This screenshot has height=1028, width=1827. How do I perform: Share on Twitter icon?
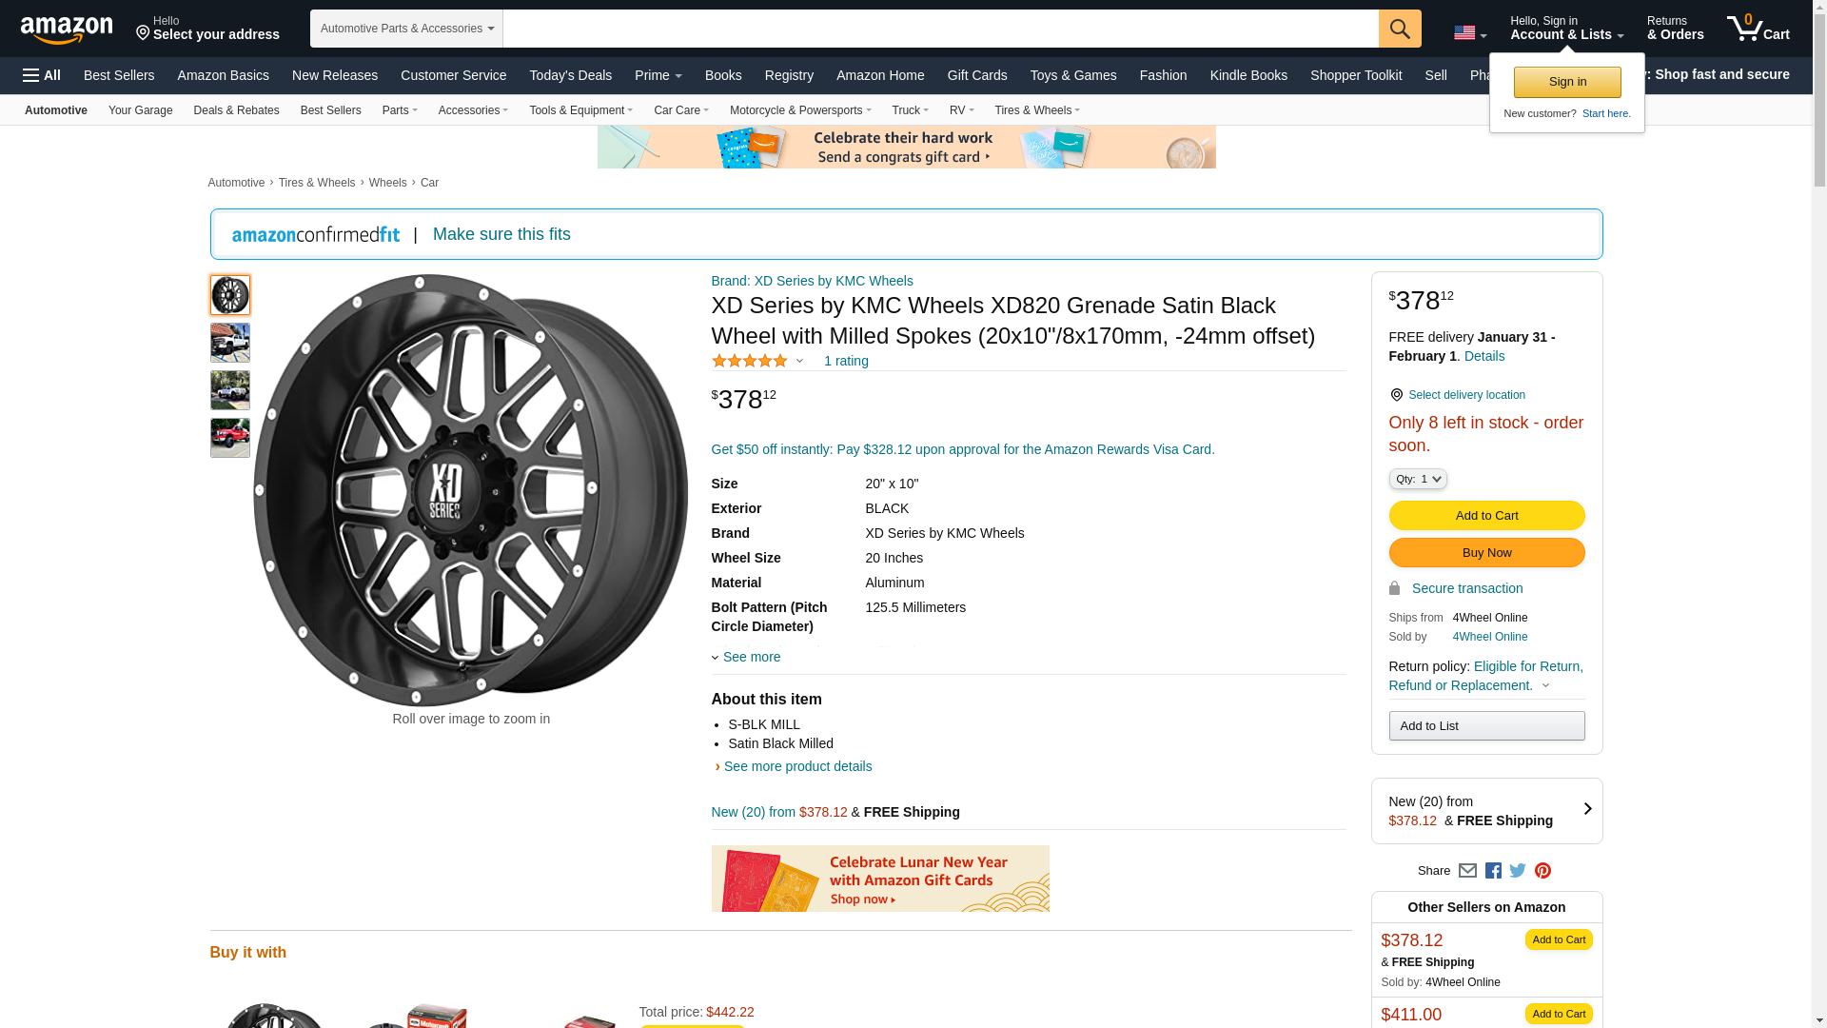coord(1518,871)
